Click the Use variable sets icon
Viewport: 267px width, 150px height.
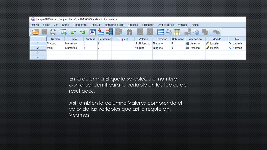click(x=196, y=32)
